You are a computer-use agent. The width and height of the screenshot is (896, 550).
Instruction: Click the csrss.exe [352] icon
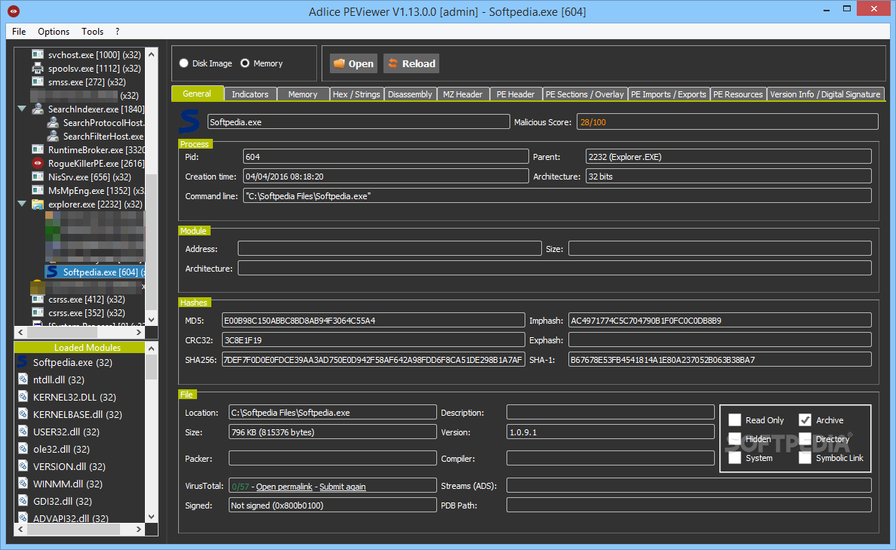point(38,313)
